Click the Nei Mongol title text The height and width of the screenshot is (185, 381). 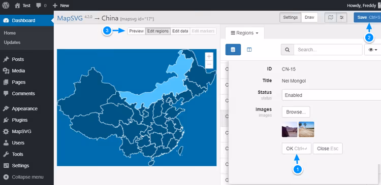click(x=294, y=81)
